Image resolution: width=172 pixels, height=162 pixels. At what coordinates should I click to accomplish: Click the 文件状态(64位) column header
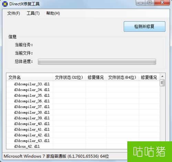click(122, 77)
